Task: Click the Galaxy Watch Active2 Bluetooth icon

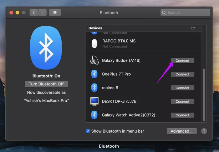Action: (94, 115)
